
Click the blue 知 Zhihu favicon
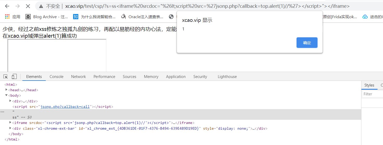pos(76,17)
